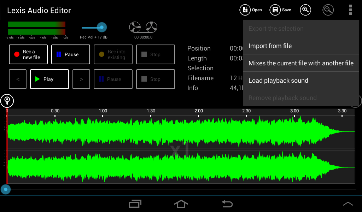Select Export the selection menu item

point(301,29)
